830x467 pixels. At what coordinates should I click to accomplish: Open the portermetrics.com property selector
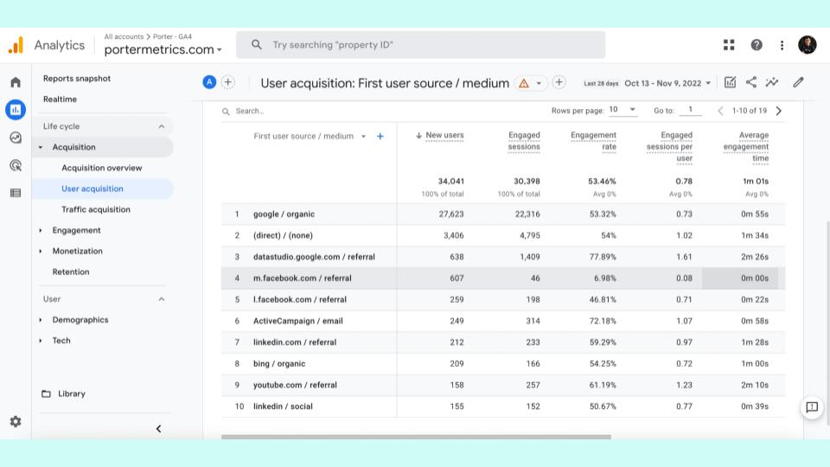[163, 50]
